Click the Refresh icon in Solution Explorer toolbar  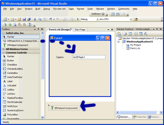(x=130, y=34)
